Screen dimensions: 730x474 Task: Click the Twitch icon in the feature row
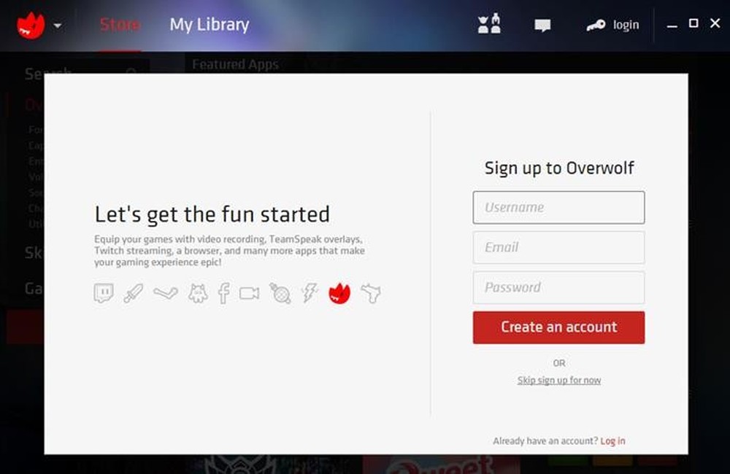(102, 292)
